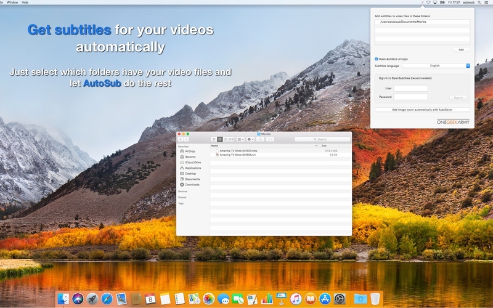This screenshot has height=308, width=493.
Task: Click the Add folder button
Action: [461, 50]
